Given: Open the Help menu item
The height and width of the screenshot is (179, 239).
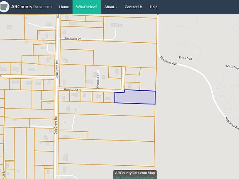Looking at the screenshot, I should click(154, 7).
